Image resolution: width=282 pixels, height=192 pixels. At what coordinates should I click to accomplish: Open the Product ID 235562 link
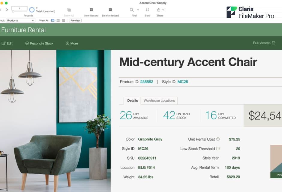click(147, 82)
